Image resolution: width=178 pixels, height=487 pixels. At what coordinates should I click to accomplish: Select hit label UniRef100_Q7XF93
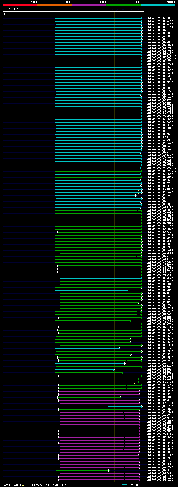160,293
